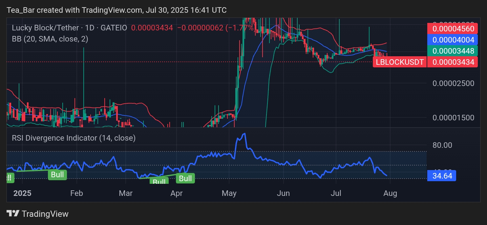Click the TradingView wordmark at bottom
Image resolution: width=487 pixels, height=225 pixels.
[45, 214]
